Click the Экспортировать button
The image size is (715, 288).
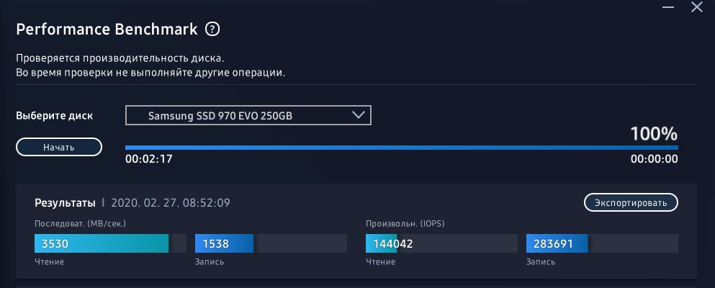pyautogui.click(x=631, y=203)
